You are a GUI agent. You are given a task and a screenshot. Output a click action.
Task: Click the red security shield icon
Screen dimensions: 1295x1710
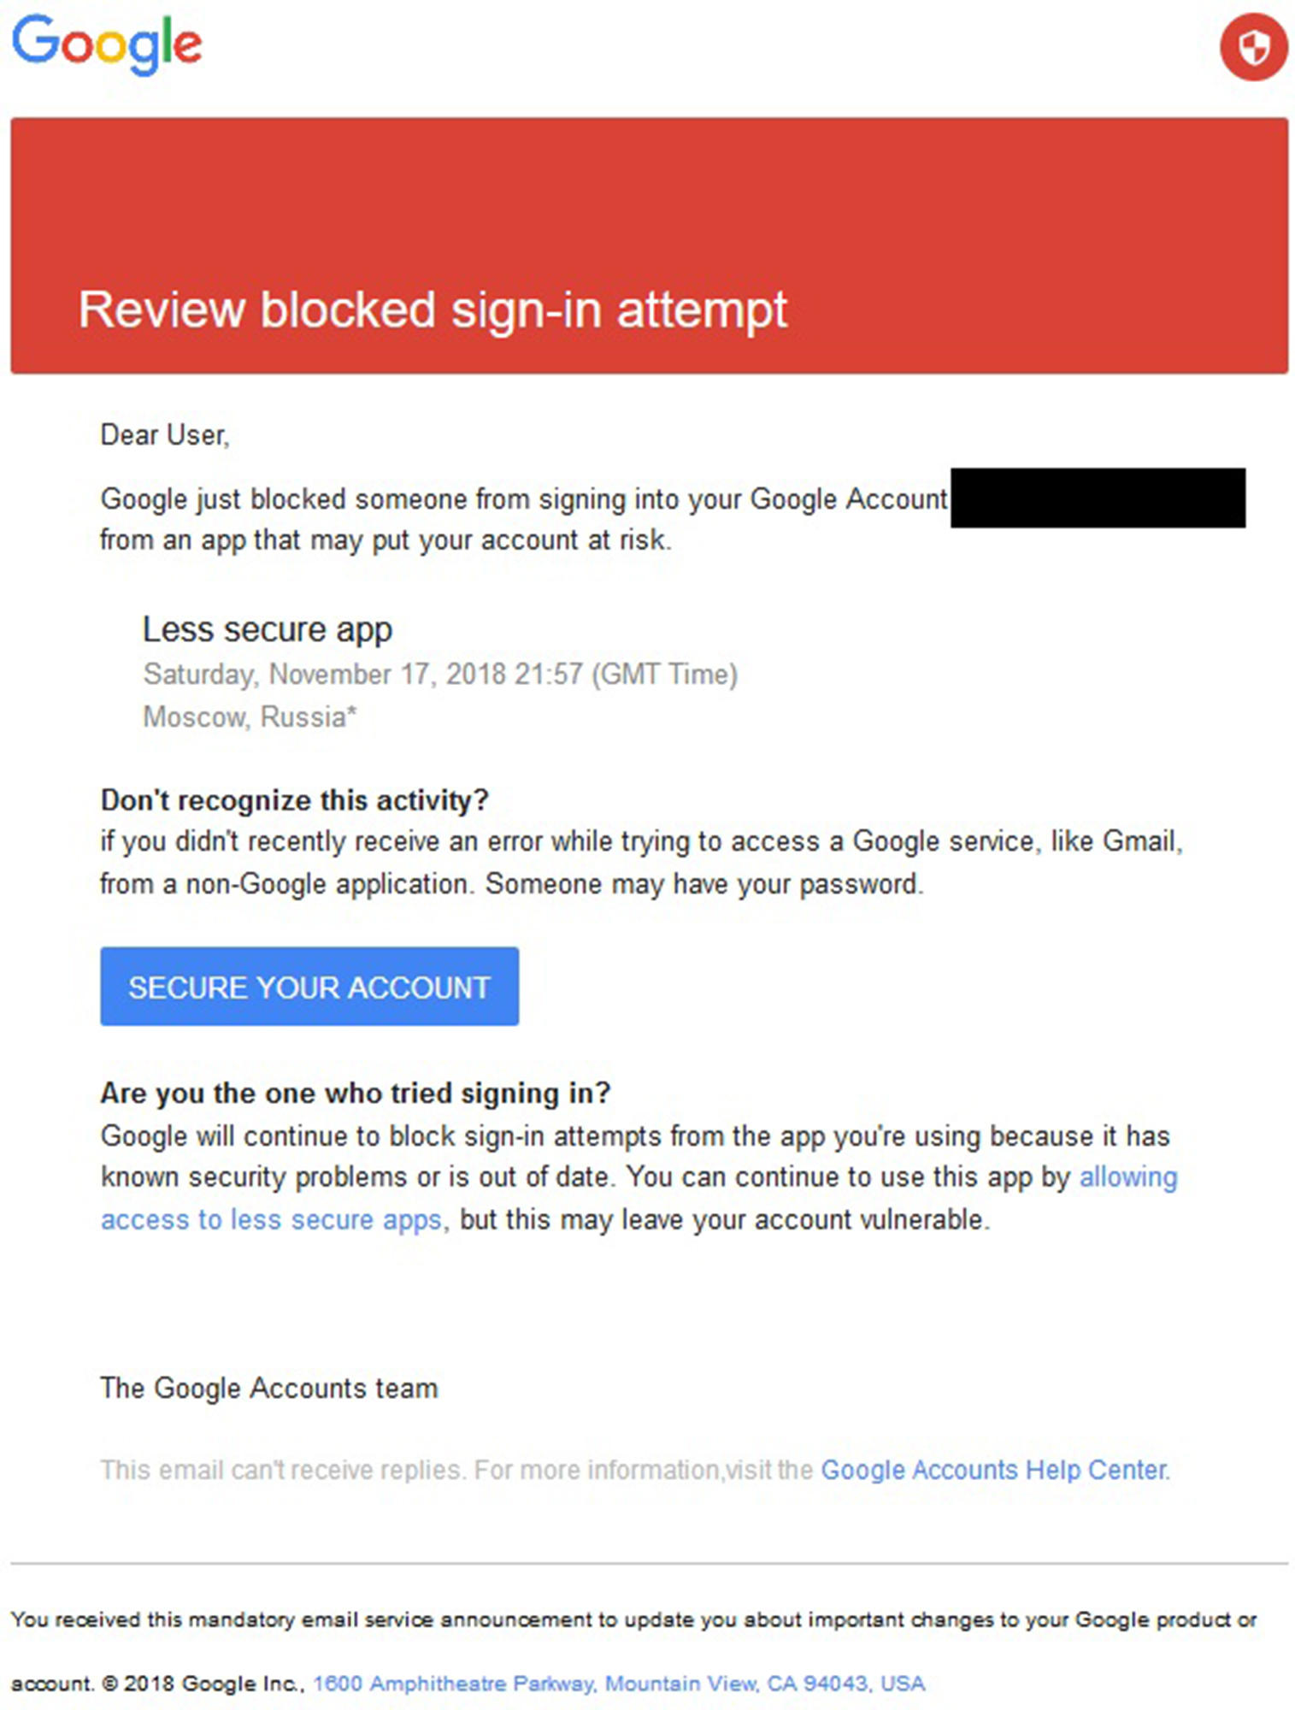click(1252, 47)
